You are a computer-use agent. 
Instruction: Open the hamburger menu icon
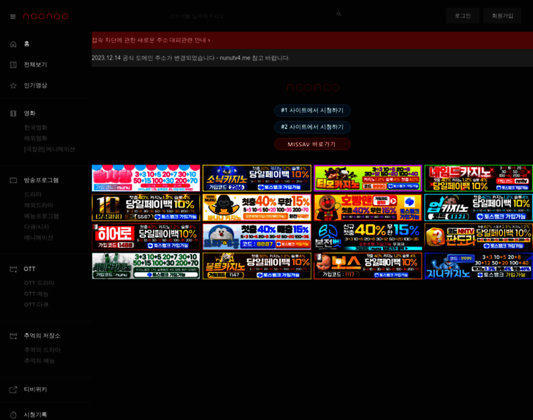pos(13,16)
